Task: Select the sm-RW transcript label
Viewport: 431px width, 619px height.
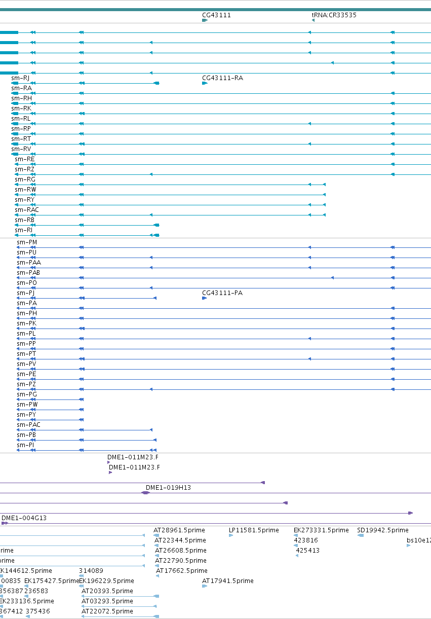Action: [x=25, y=190]
